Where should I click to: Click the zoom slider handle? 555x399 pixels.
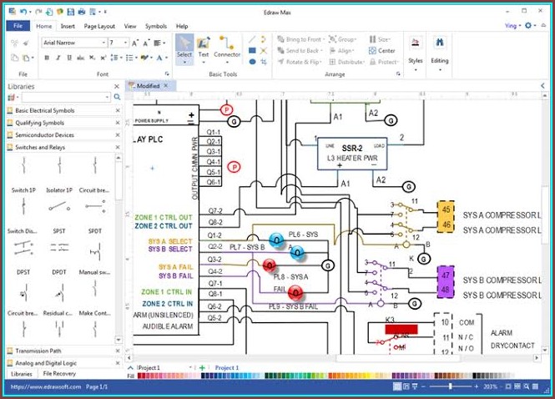click(450, 386)
